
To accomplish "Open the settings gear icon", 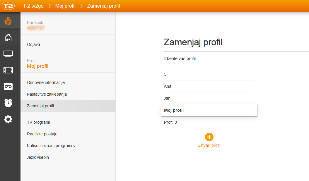I will click(8, 119).
